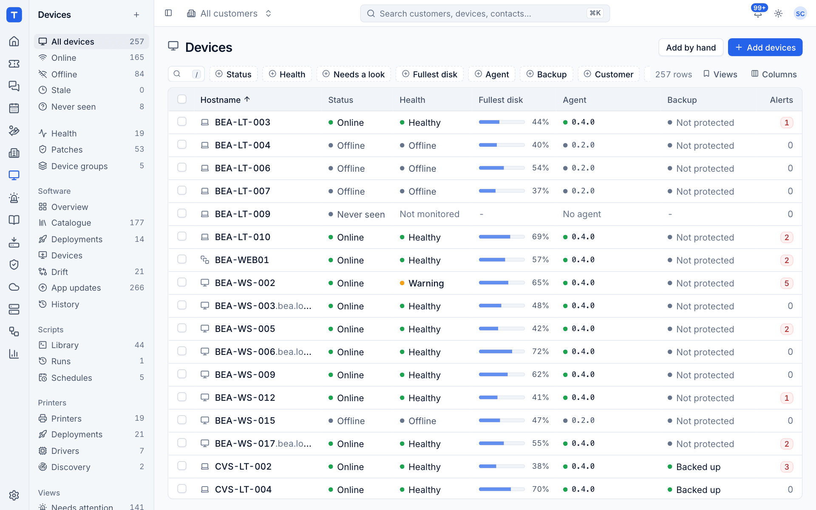Check the BEA-WS-015 row checkbox

pos(182,420)
